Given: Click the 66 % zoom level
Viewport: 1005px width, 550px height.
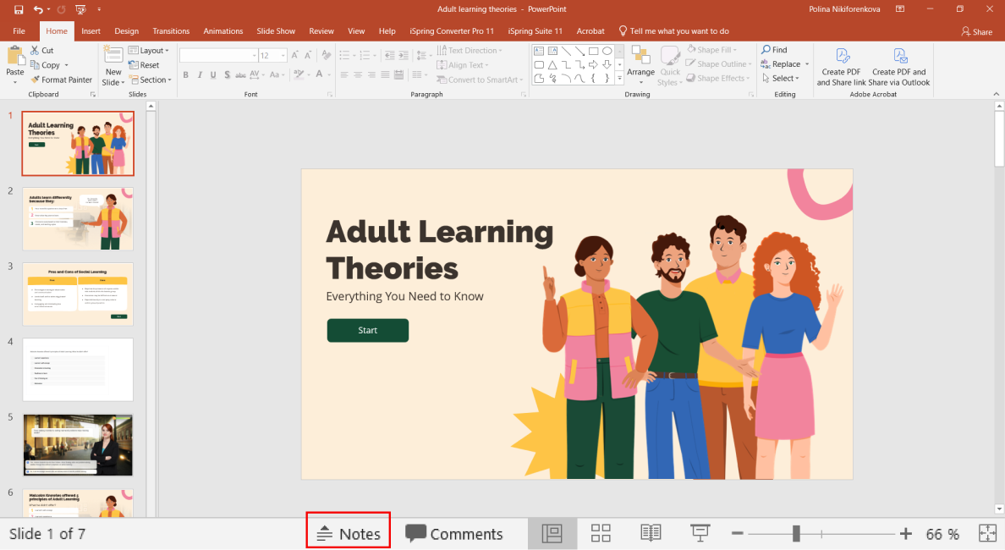Looking at the screenshot, I should coord(943,534).
